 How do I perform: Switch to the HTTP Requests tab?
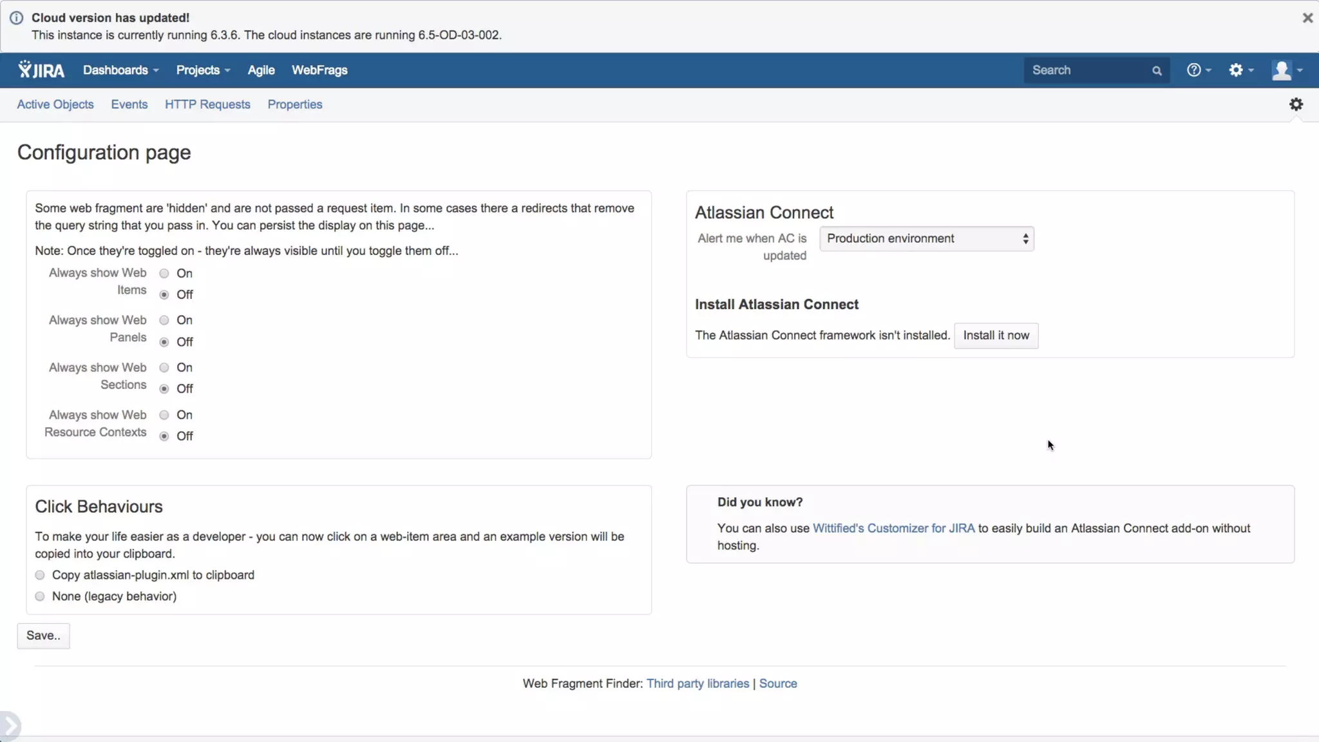click(x=207, y=104)
